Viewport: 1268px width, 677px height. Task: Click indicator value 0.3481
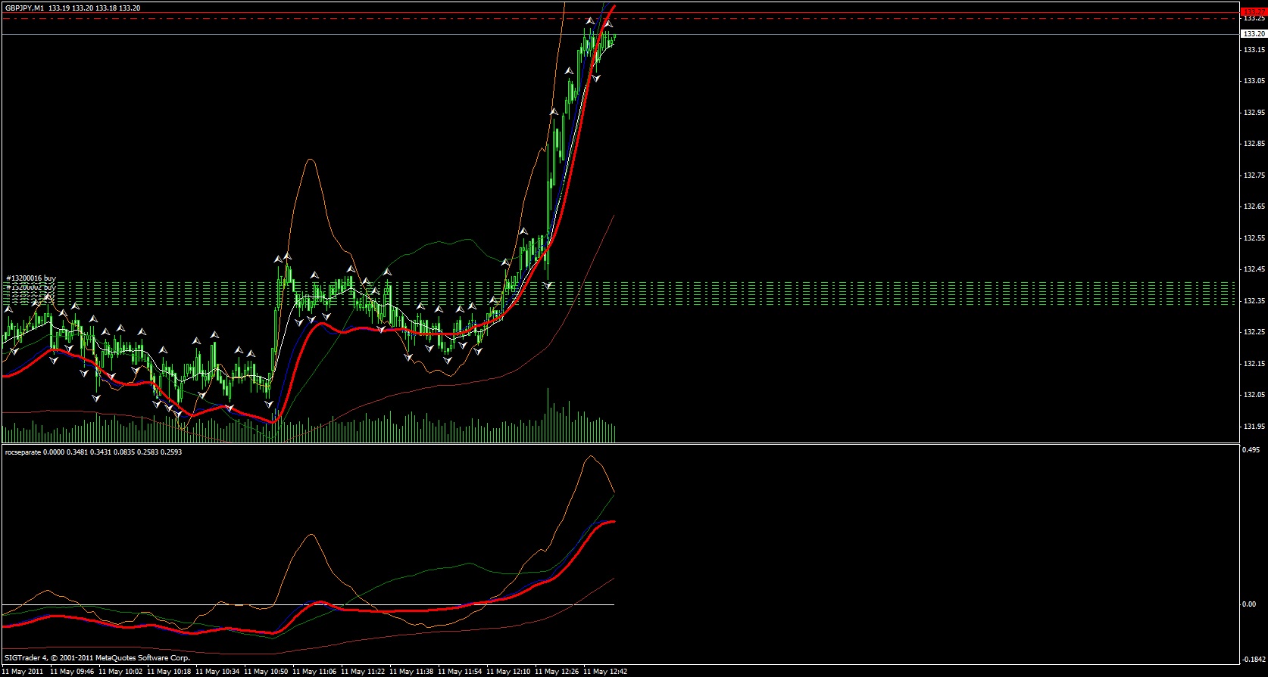pos(77,452)
